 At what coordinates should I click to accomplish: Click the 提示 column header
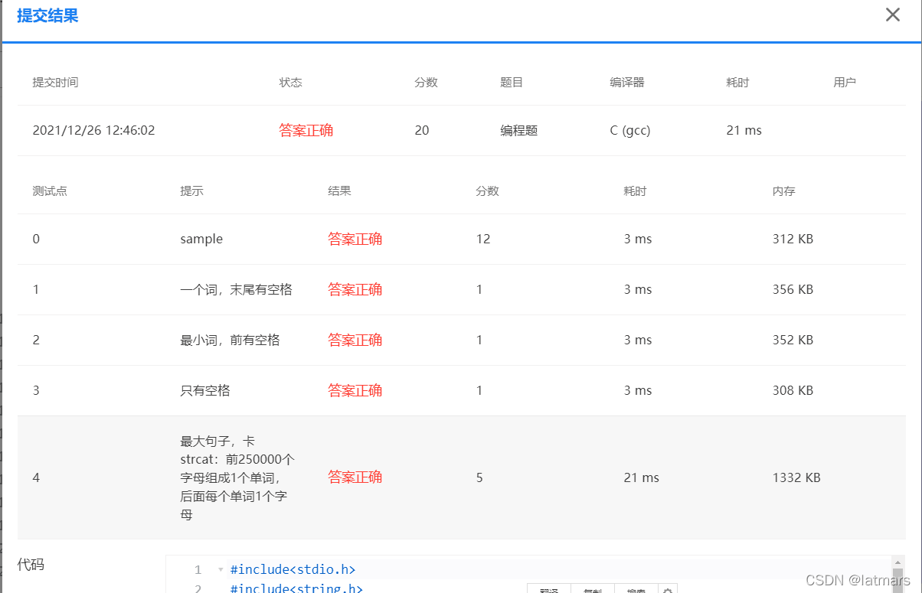click(x=191, y=191)
